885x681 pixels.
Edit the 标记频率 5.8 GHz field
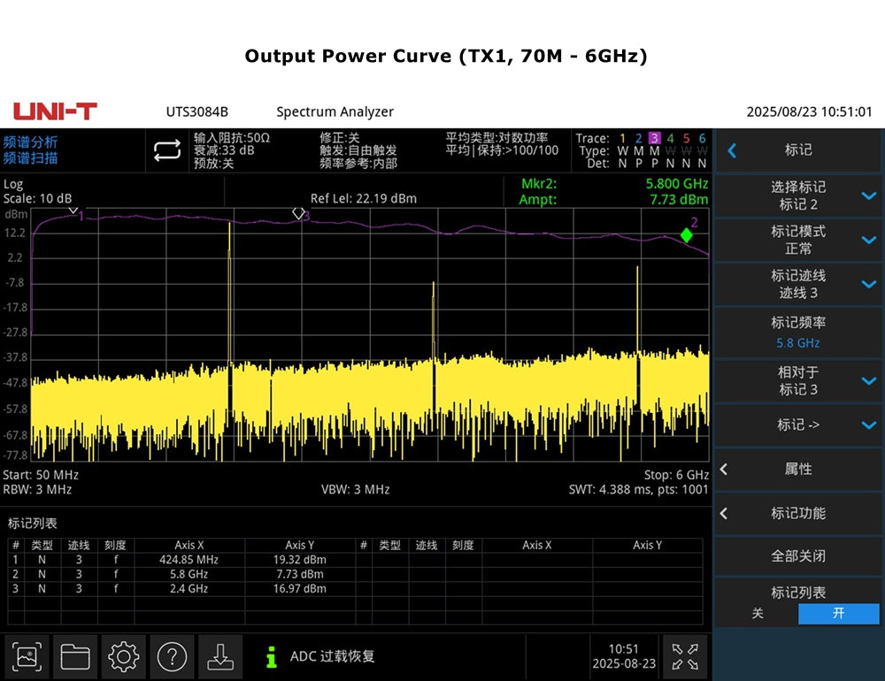798,333
